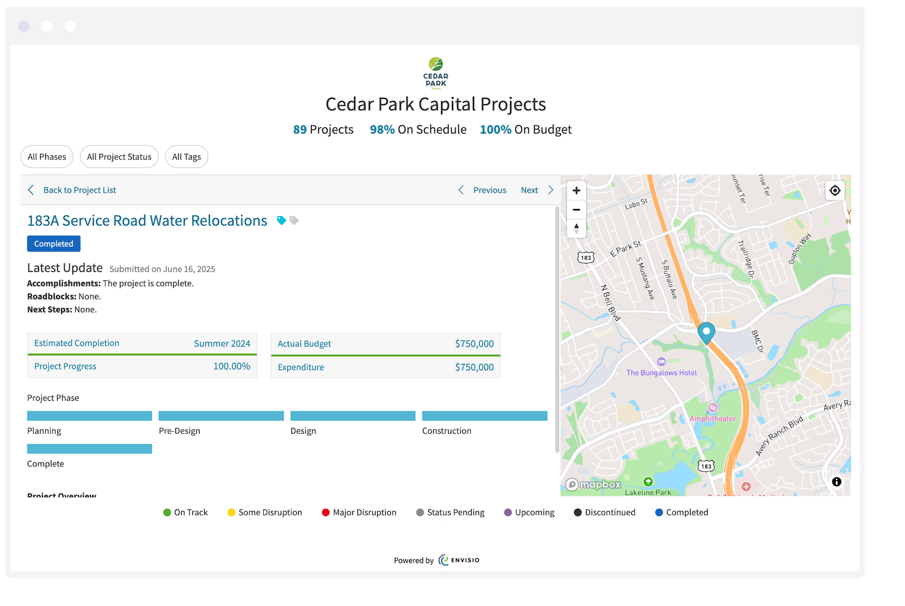Click the 98% On Schedule summary
Screen dimensions: 905x606
[418, 129]
